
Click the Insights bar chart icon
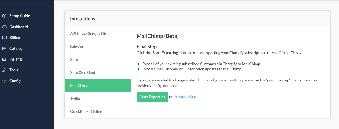(x=4, y=59)
